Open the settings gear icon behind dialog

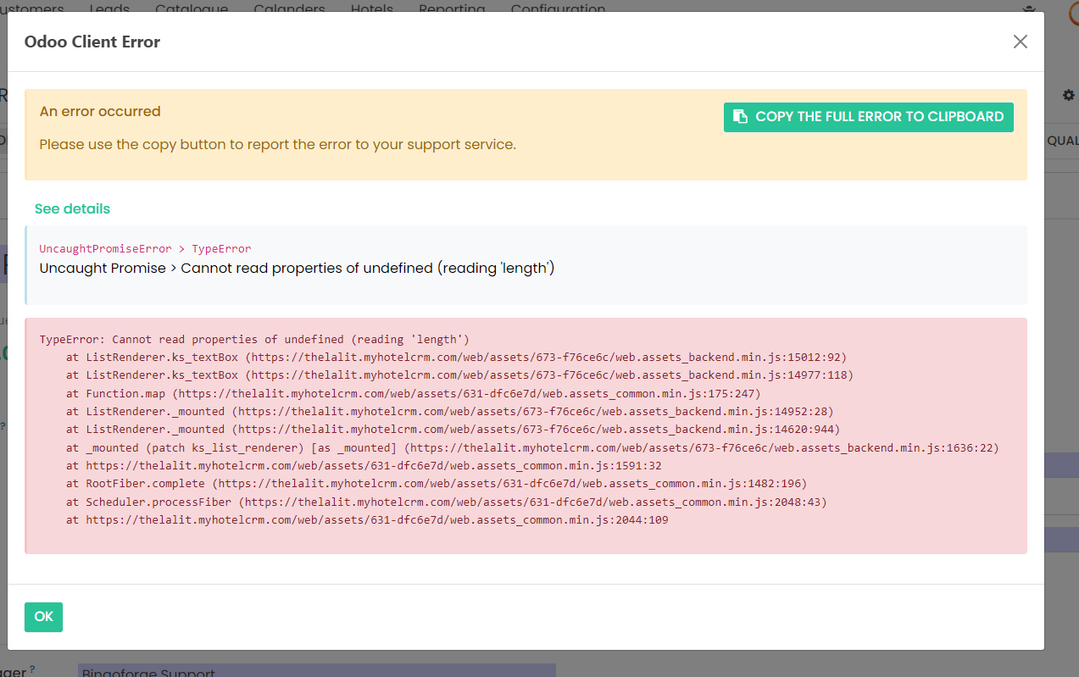pyautogui.click(x=1068, y=96)
